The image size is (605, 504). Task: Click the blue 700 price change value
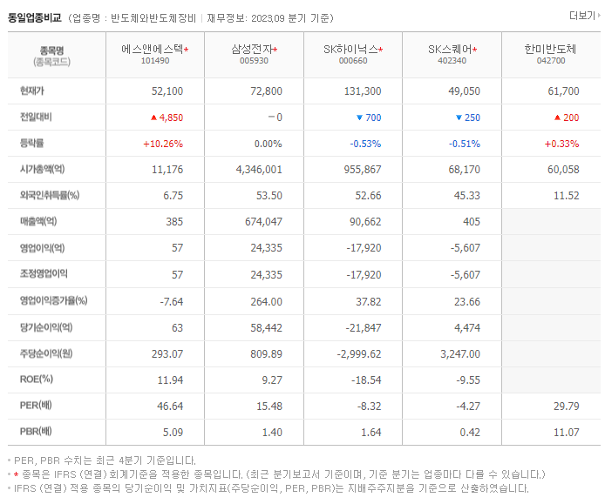point(373,118)
